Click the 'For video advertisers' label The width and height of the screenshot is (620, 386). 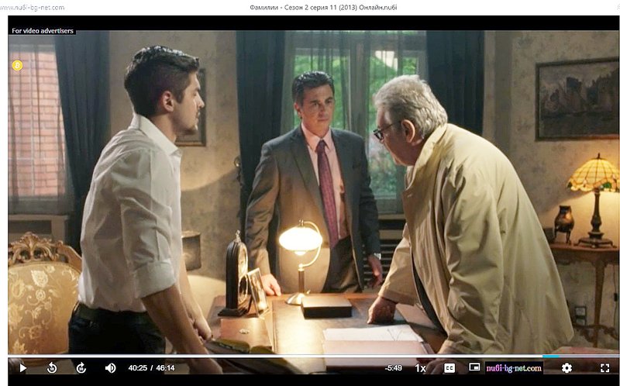(x=43, y=31)
